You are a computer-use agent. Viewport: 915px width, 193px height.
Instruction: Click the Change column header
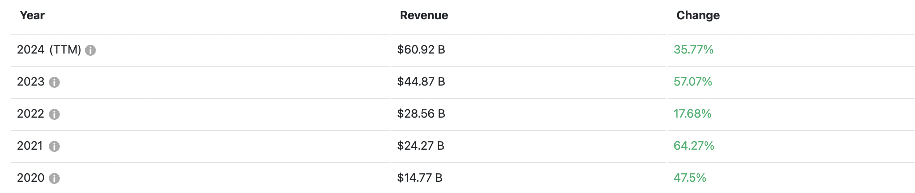pyautogui.click(x=698, y=15)
